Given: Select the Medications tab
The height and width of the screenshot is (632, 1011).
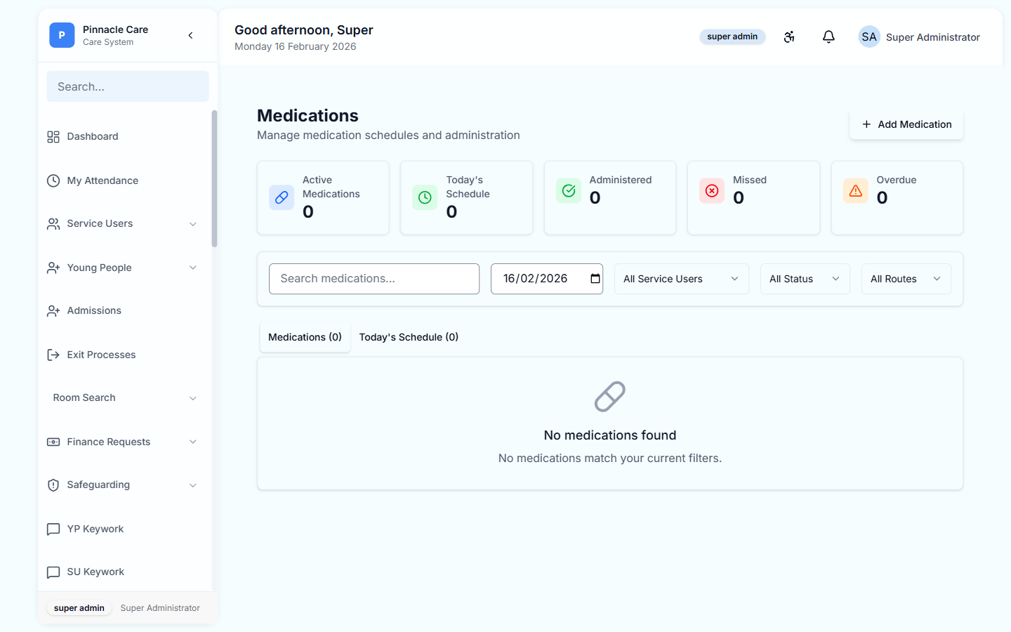Looking at the screenshot, I should click(305, 337).
